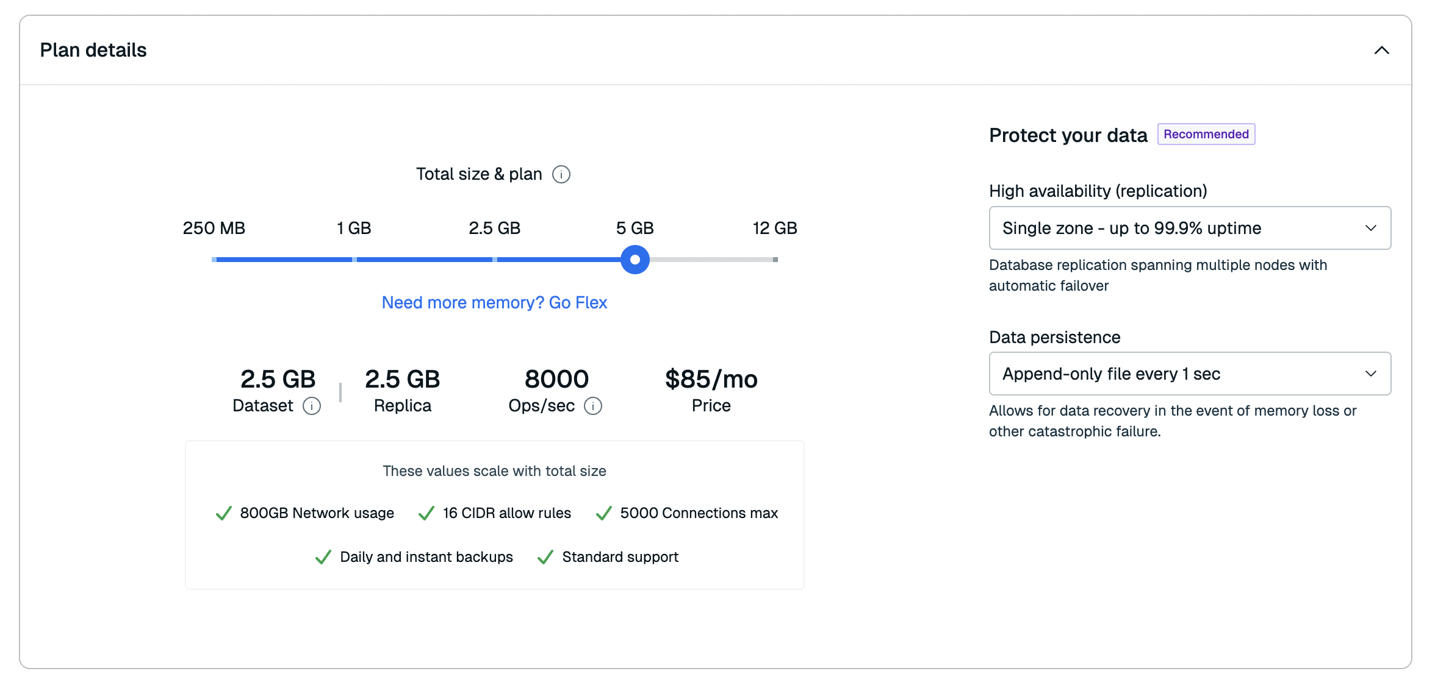1435x685 pixels.
Task: Click the Recommended badge
Action: [1206, 134]
